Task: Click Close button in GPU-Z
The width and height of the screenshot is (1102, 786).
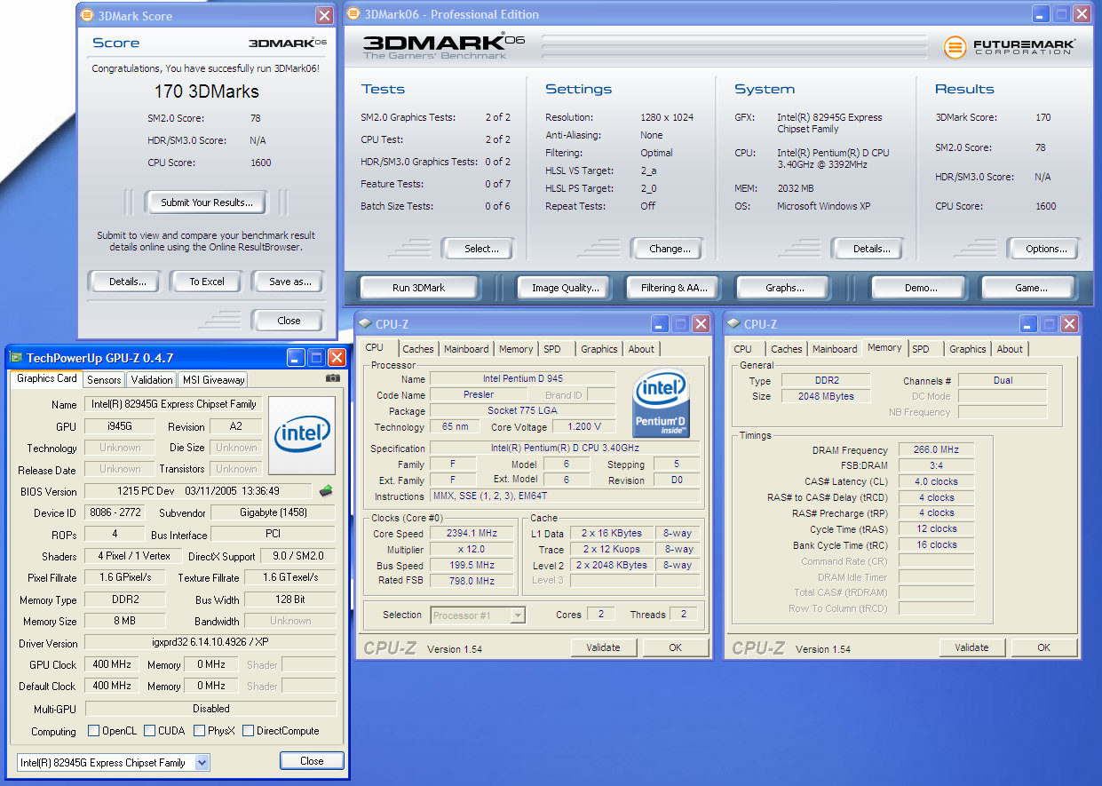Action: point(312,760)
